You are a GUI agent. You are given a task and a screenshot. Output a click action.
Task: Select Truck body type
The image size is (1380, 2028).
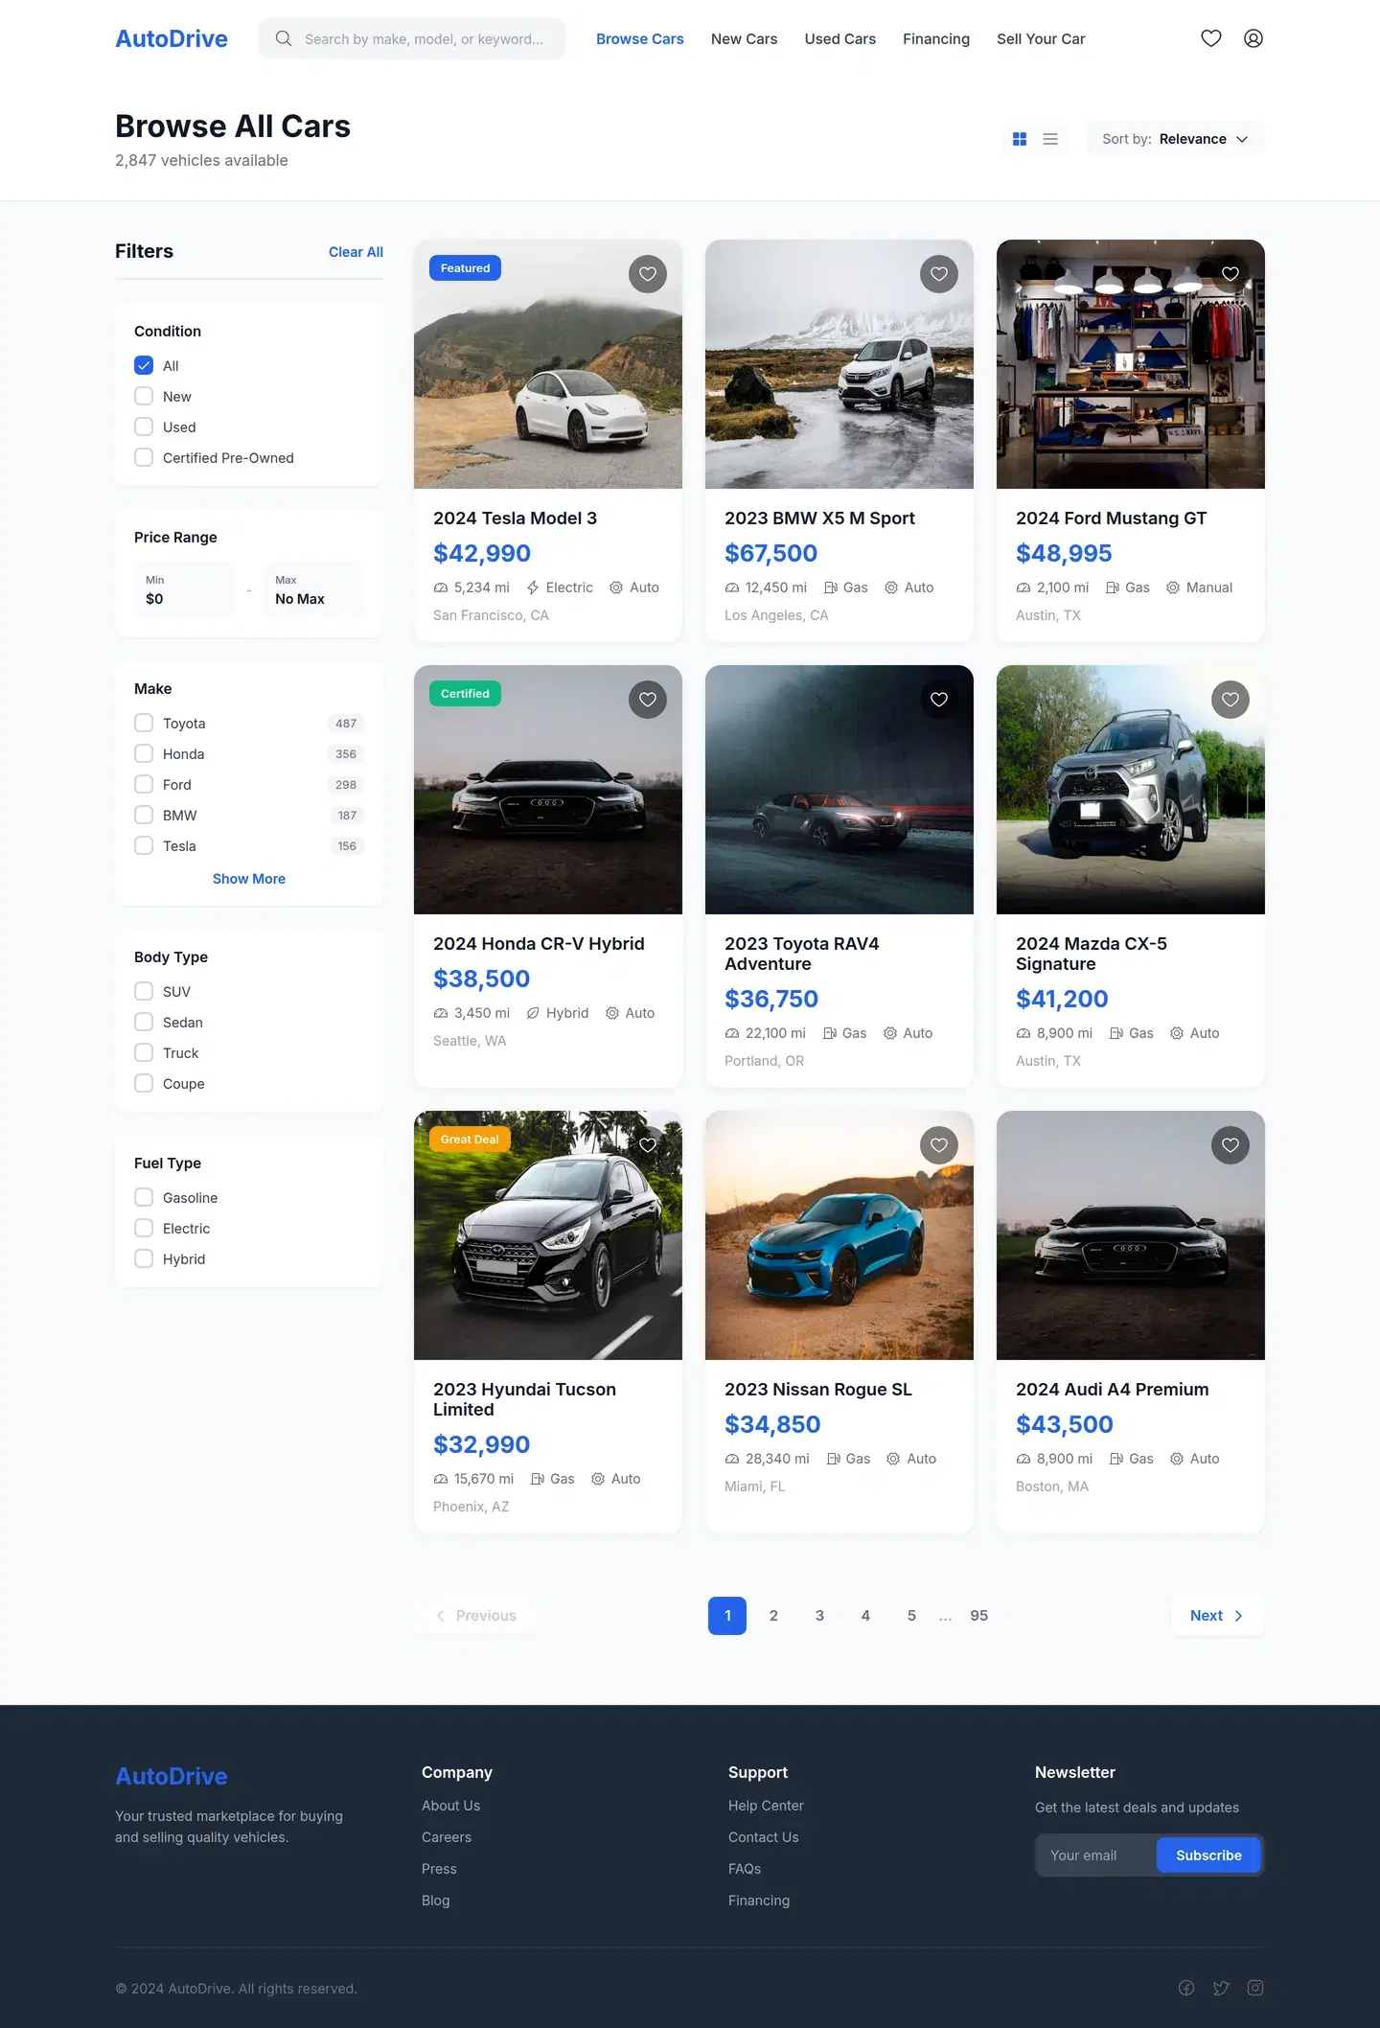pos(144,1052)
